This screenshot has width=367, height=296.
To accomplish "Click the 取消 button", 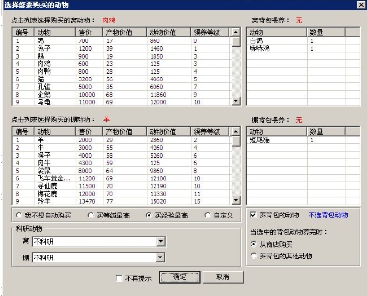I will [x=223, y=277].
